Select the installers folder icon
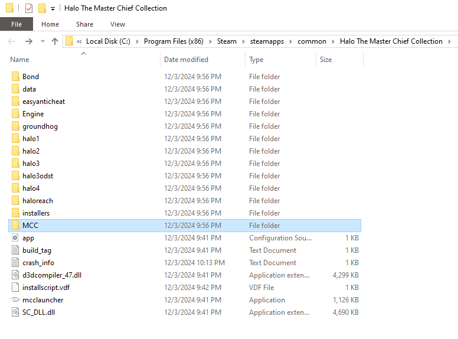 click(15, 213)
